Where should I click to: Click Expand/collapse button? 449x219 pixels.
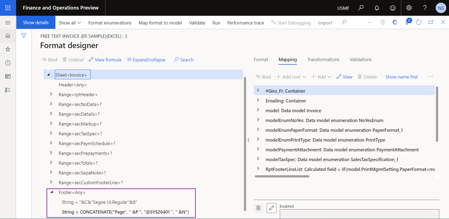146,60
